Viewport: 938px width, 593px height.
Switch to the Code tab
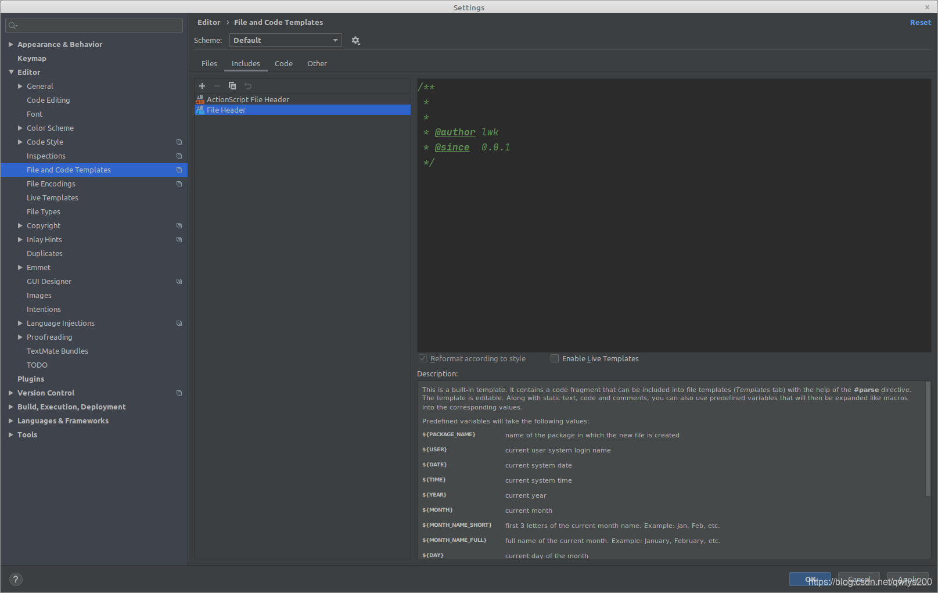click(x=283, y=64)
